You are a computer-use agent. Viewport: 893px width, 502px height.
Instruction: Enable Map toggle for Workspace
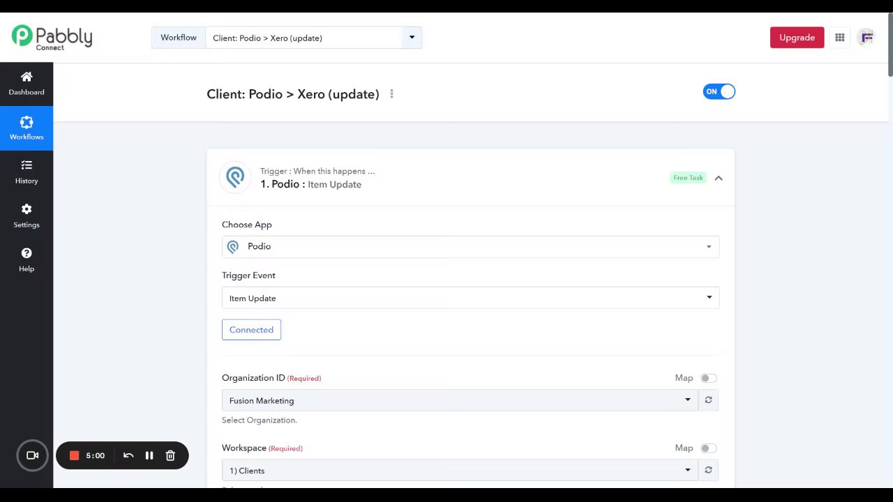pyautogui.click(x=708, y=448)
